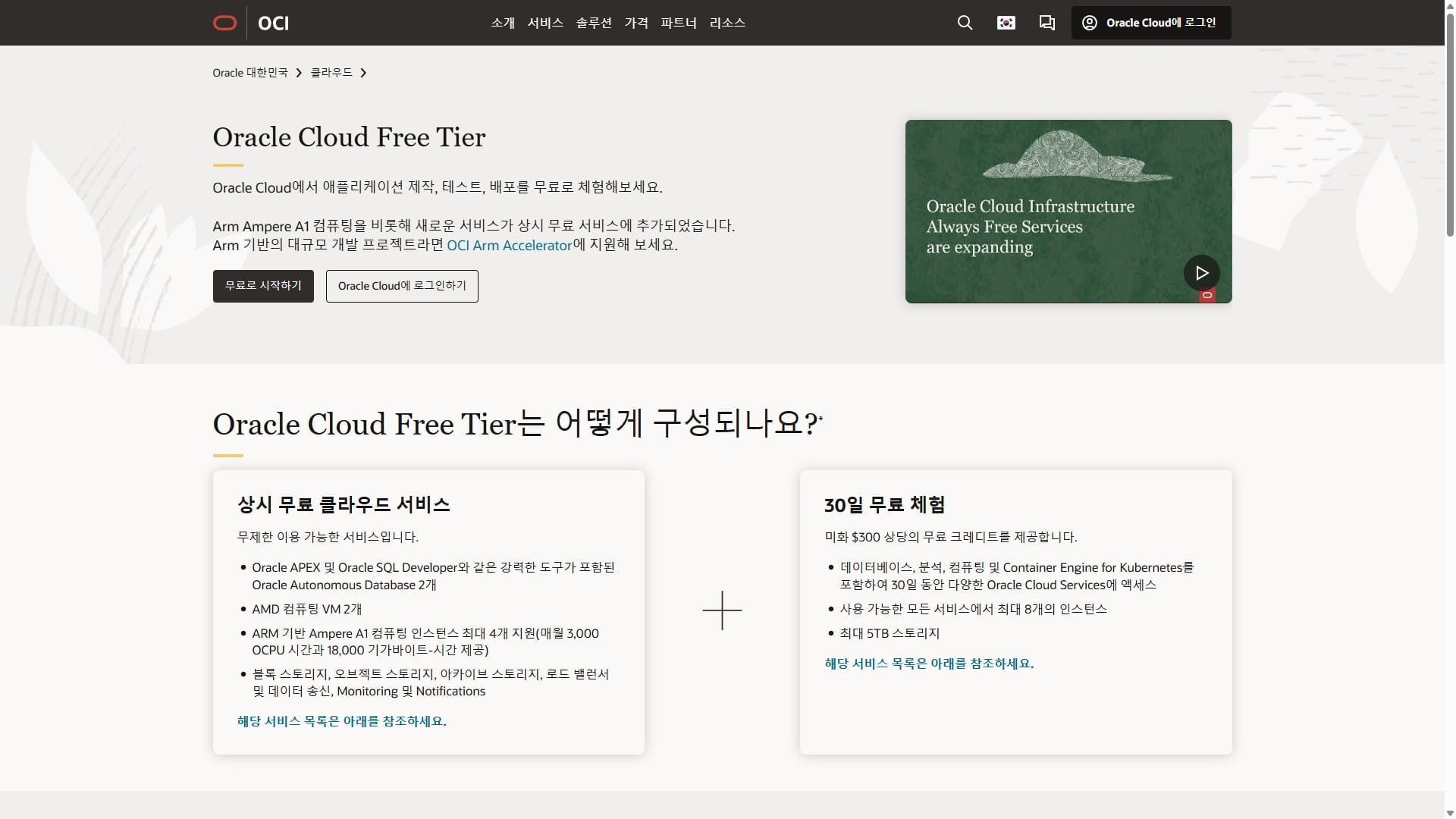
Task: Open the 서비스 navigation menu
Action: pyautogui.click(x=545, y=23)
